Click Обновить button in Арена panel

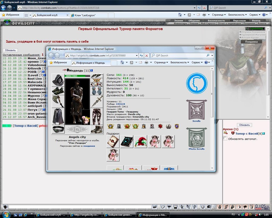(244, 125)
